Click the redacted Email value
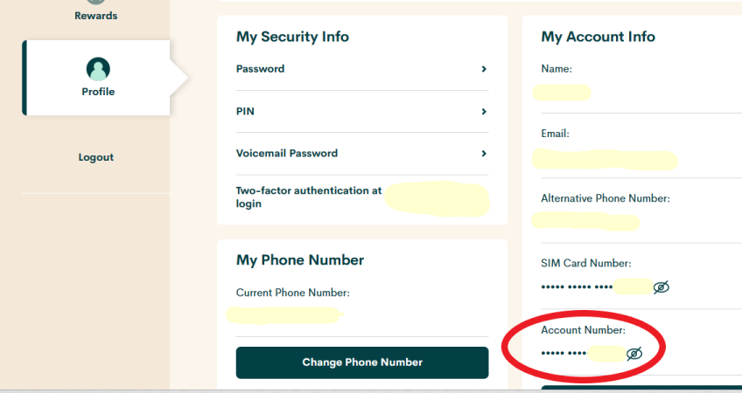This screenshot has height=393, width=742. (x=605, y=160)
